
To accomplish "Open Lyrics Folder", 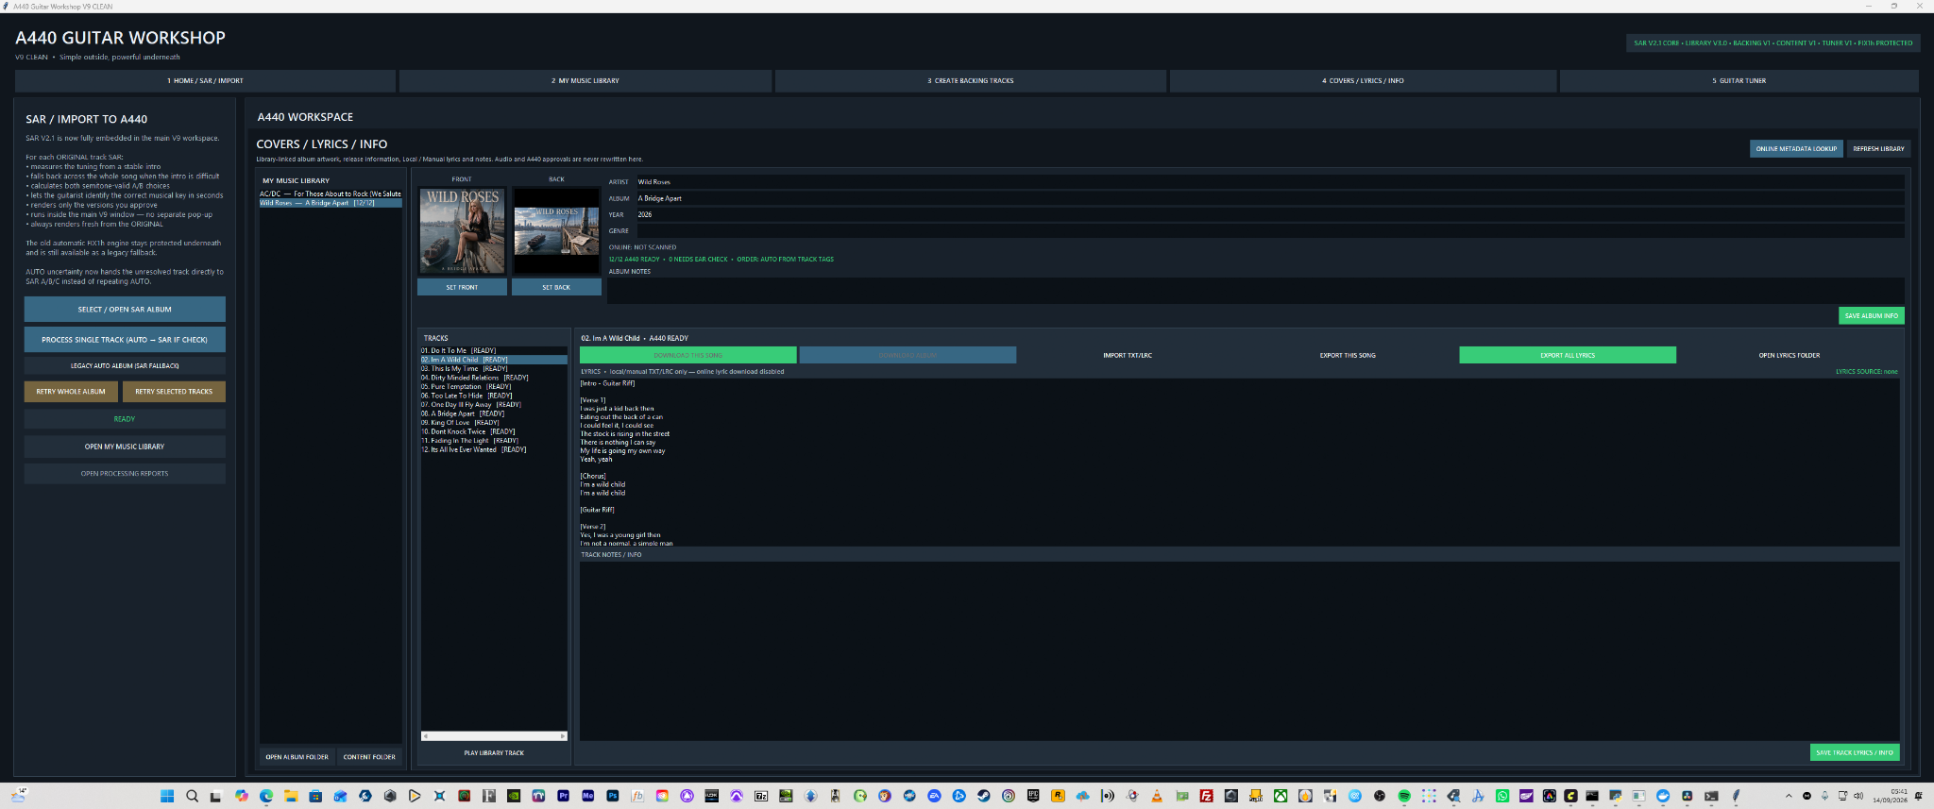I will tap(1789, 355).
